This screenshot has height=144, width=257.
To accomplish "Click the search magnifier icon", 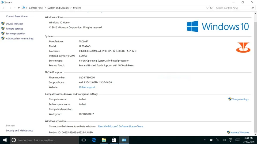I will click(x=253, y=8).
